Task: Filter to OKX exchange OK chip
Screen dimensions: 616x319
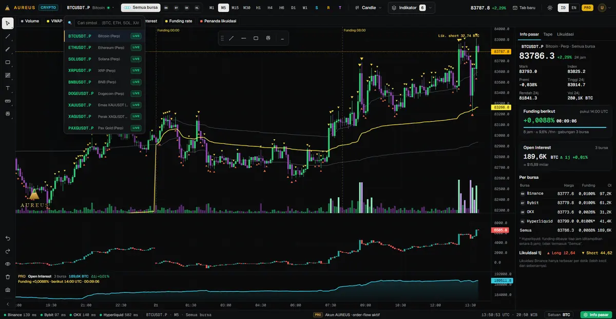Action: click(x=187, y=8)
